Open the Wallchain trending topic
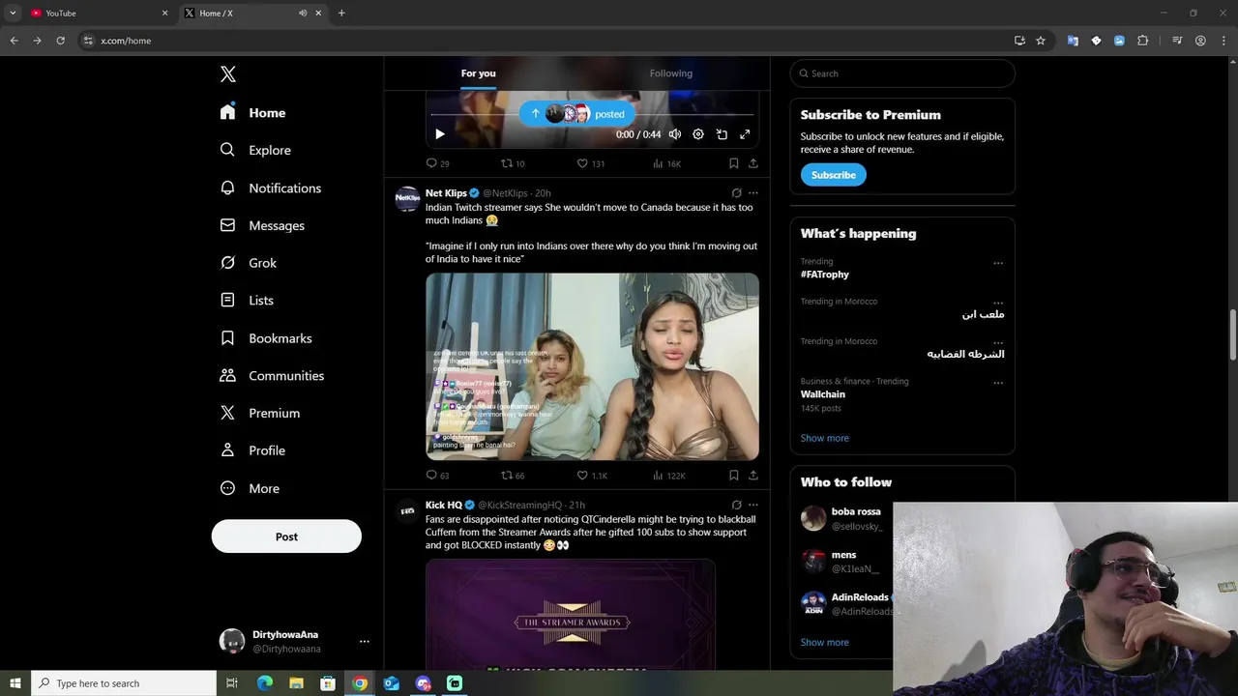 (823, 394)
